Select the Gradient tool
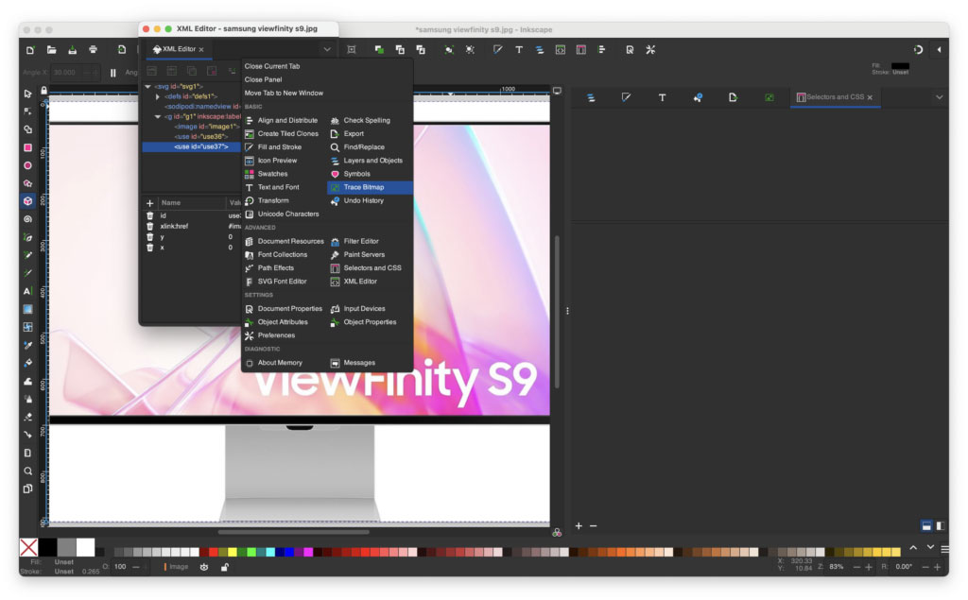The image size is (968, 600). pos(27,309)
